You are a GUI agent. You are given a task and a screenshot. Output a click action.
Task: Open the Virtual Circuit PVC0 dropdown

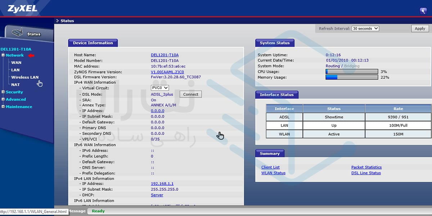point(160,88)
